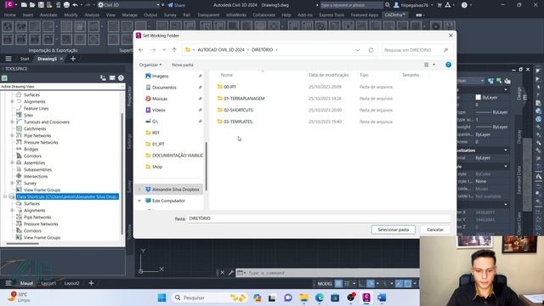Click the navigation pane vertical scrollbar
Image resolution: width=544 pixels, height=306 pixels.
point(206,166)
